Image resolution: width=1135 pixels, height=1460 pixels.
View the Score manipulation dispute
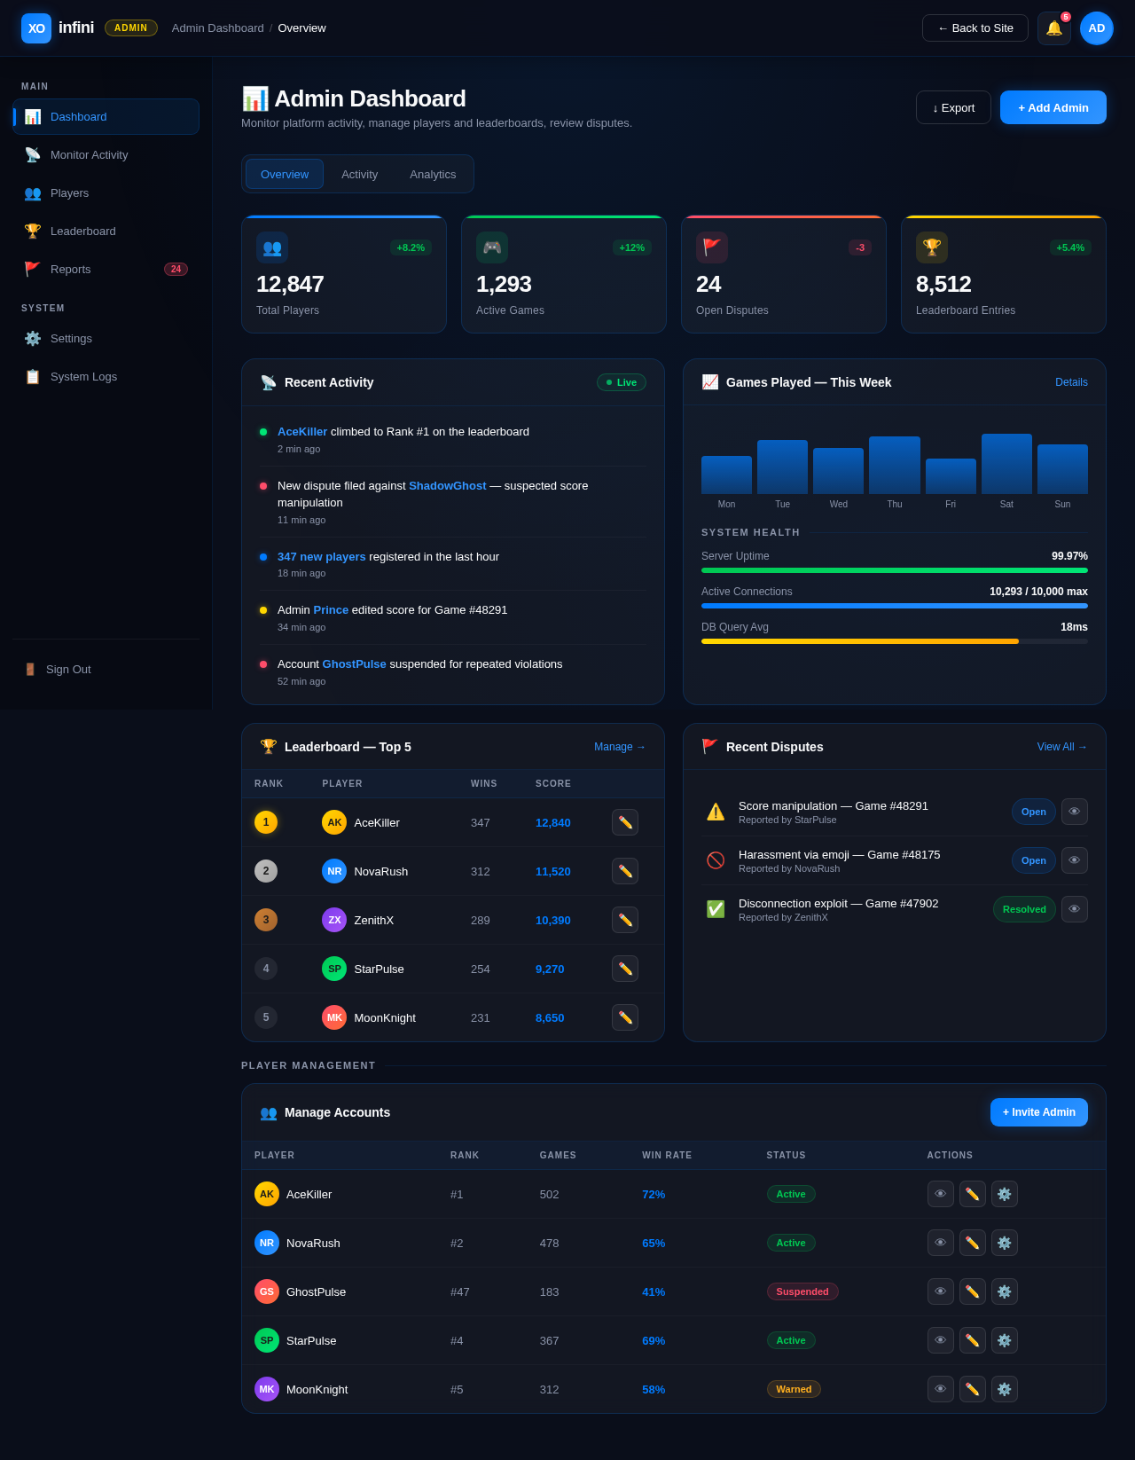[1075, 812]
